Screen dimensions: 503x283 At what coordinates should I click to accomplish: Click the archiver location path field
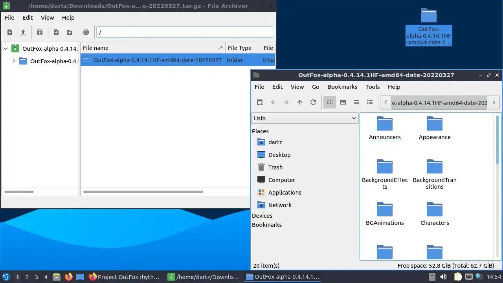pyautogui.click(x=185, y=32)
